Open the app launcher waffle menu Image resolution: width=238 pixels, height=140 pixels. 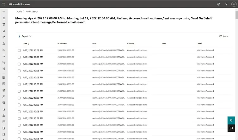click(4, 4)
